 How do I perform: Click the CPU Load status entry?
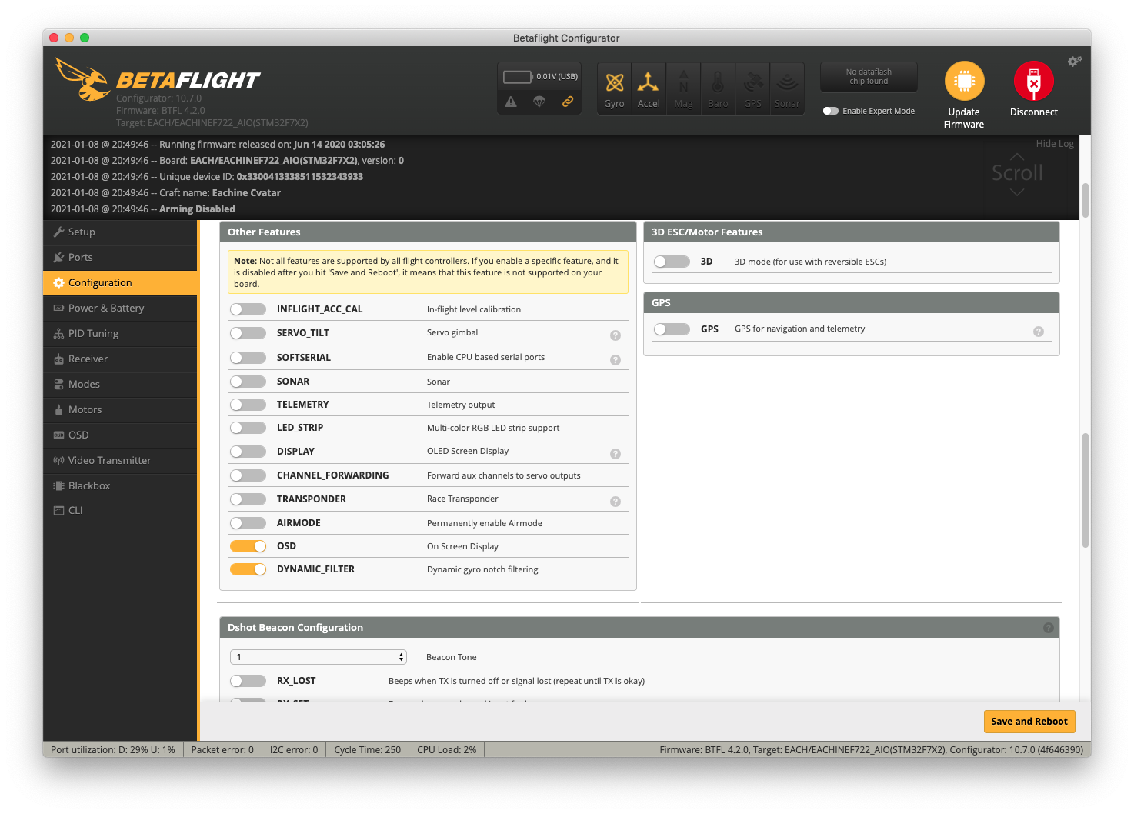(x=446, y=749)
